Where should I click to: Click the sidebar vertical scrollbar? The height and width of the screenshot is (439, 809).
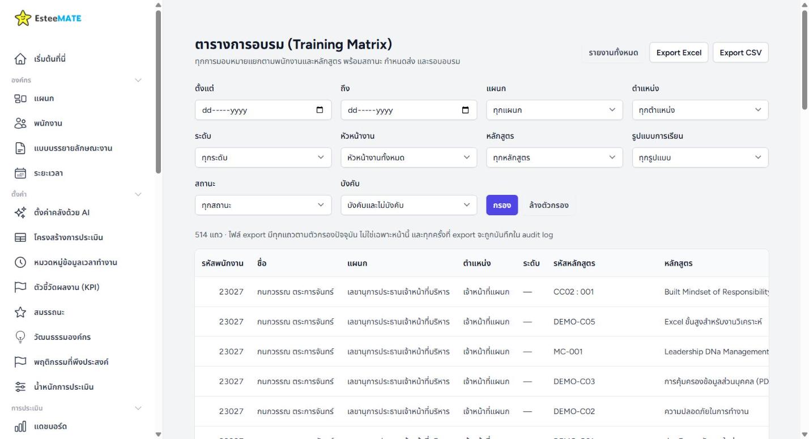coord(159,91)
